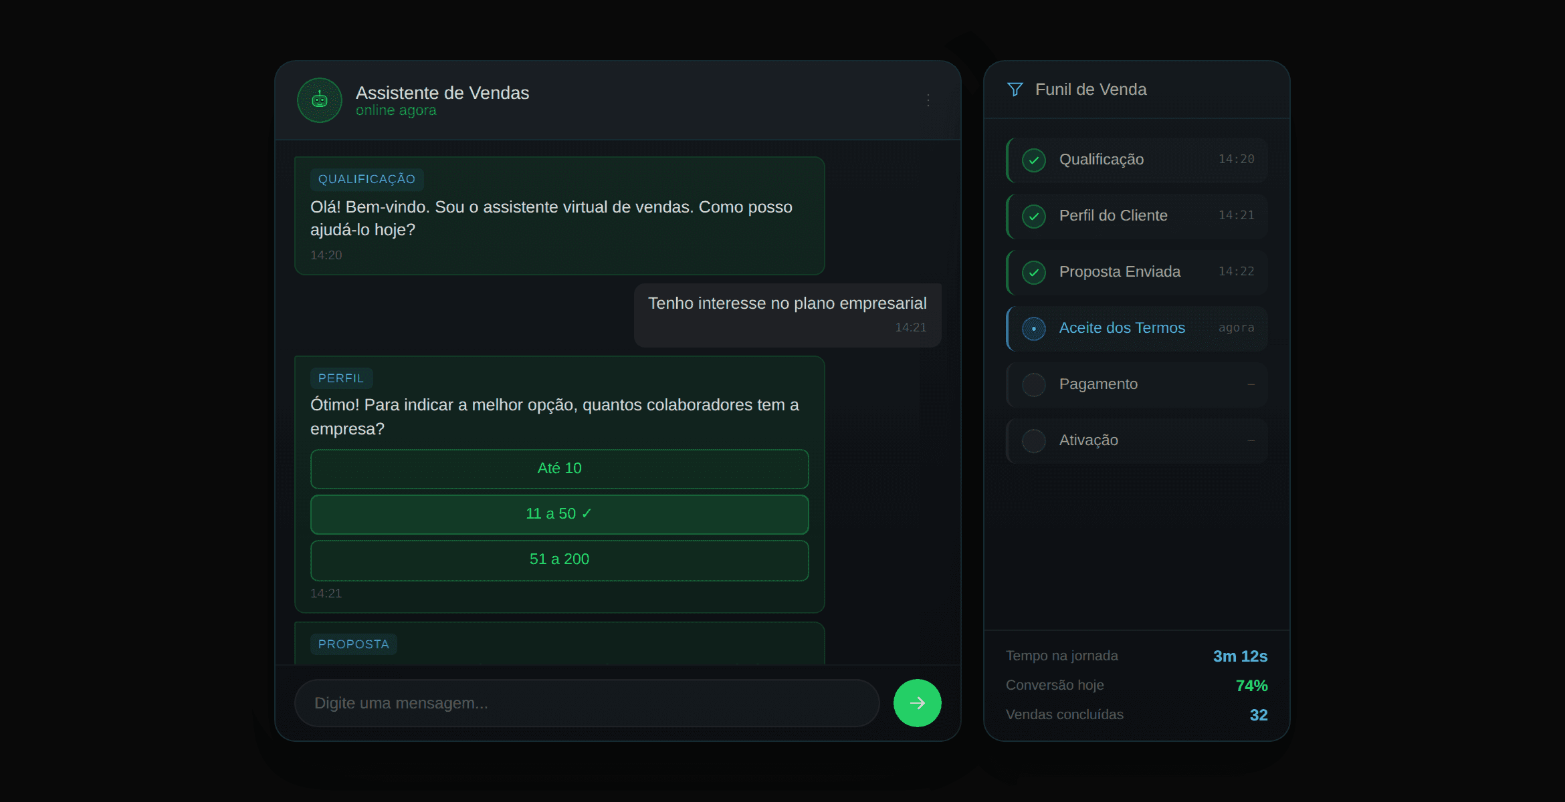
Task: Click the PROPOSTA stage tag
Action: pos(353,644)
